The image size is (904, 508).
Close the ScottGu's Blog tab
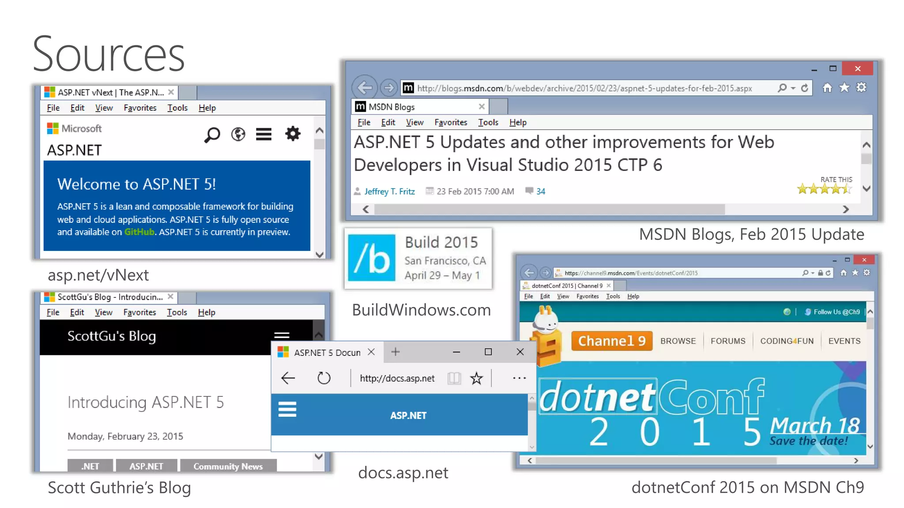tap(170, 297)
